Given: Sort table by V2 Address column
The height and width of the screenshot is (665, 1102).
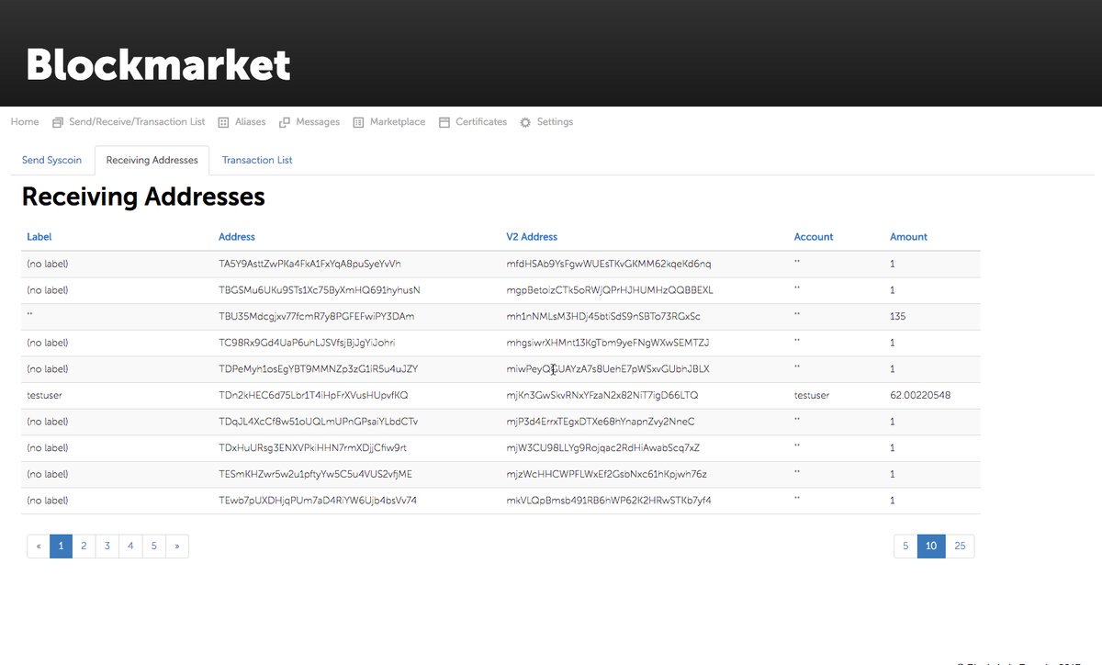Looking at the screenshot, I should tap(532, 237).
